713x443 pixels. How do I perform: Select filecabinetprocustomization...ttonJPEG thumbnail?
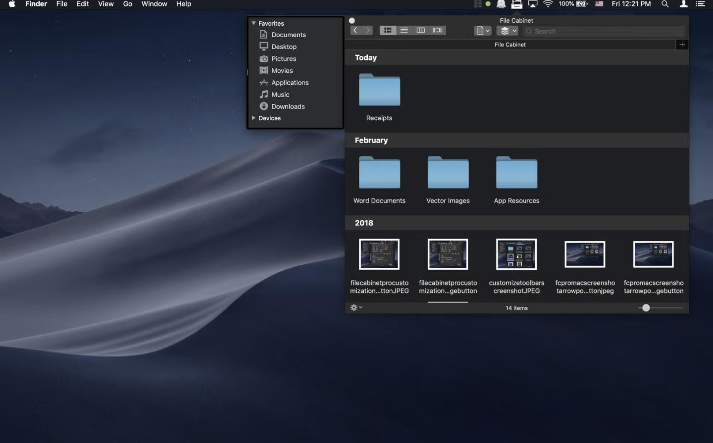379,254
